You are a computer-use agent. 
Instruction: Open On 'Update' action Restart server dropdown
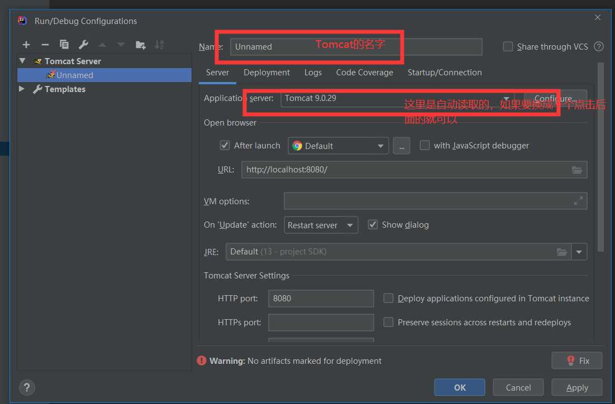[321, 225]
